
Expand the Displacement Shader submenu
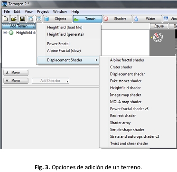[x=68, y=60]
